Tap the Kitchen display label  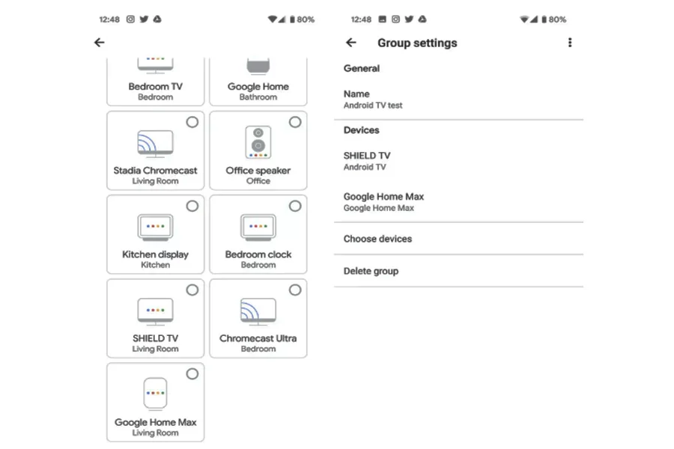coord(155,254)
